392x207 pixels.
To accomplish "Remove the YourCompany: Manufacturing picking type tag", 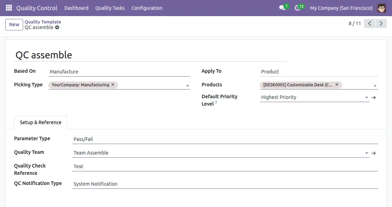I will point(113,84).
